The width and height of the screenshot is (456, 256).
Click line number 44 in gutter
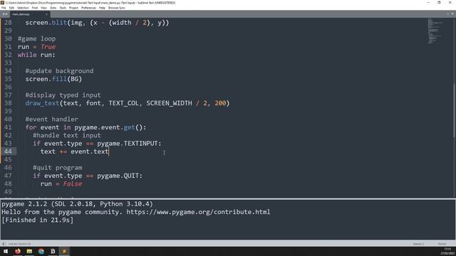click(x=8, y=151)
